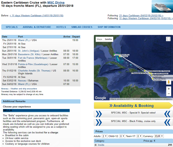Open the Currency EUR dropdown
Image resolution: width=173 pixels, height=147 pixels.
(x=159, y=136)
